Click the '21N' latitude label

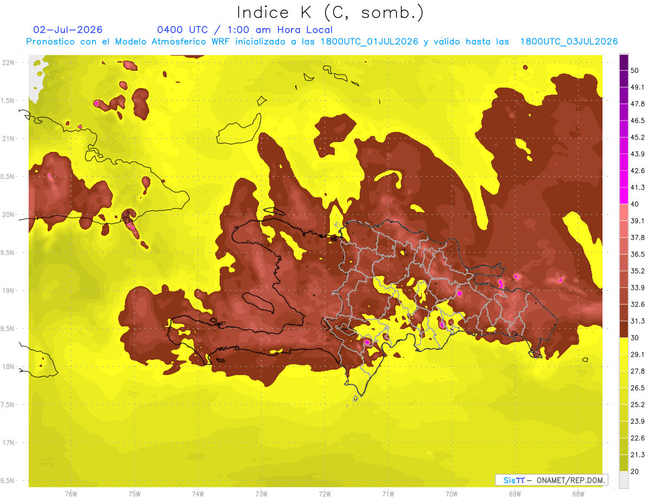click(8, 138)
